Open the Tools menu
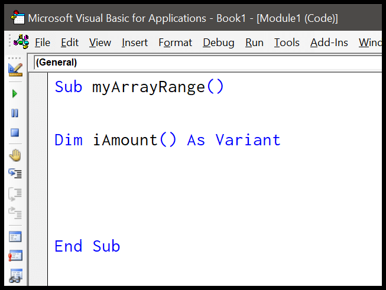 point(287,43)
